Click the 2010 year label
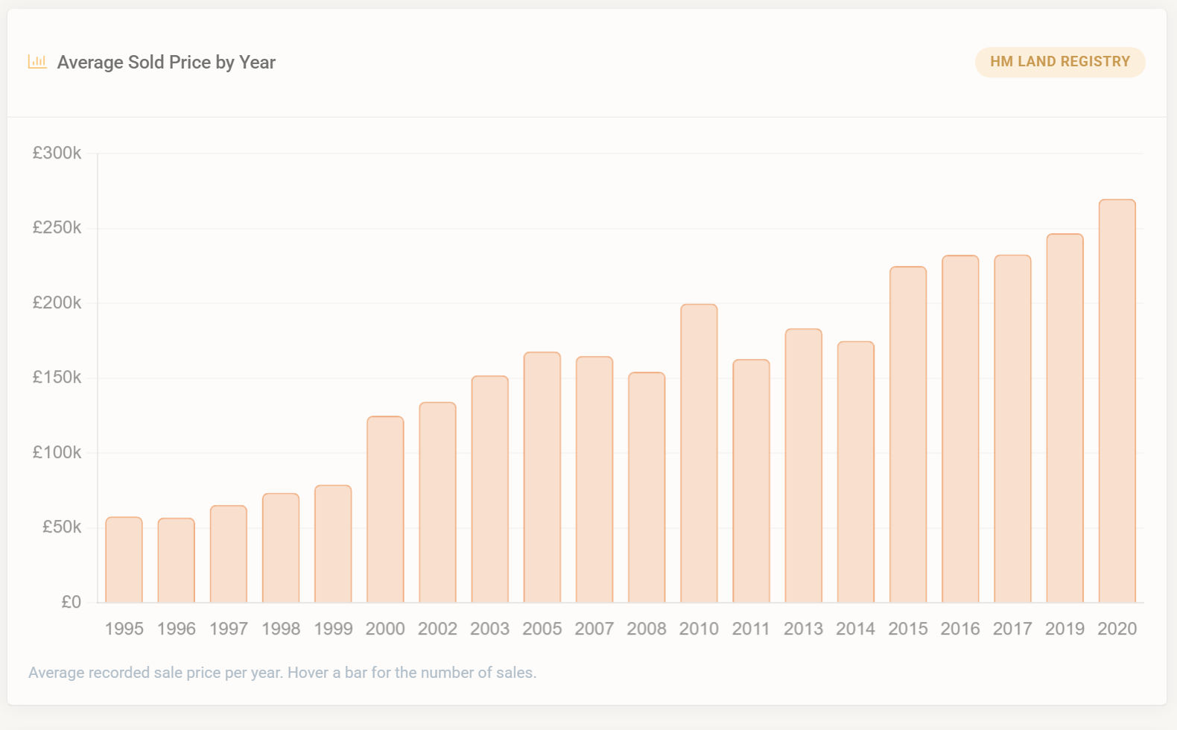The width and height of the screenshot is (1177, 730). [699, 629]
